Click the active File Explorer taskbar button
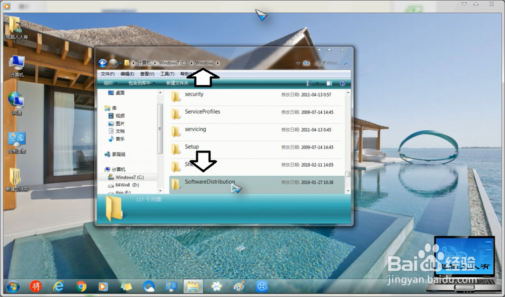The height and width of the screenshot is (297, 505). pos(193,286)
